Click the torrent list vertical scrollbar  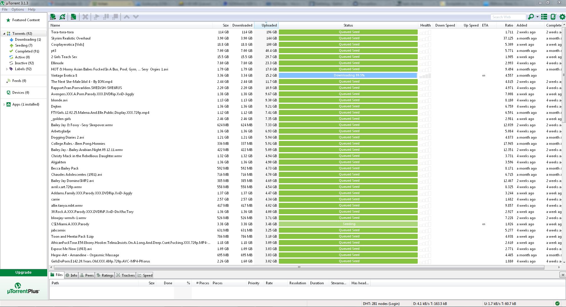(564, 75)
